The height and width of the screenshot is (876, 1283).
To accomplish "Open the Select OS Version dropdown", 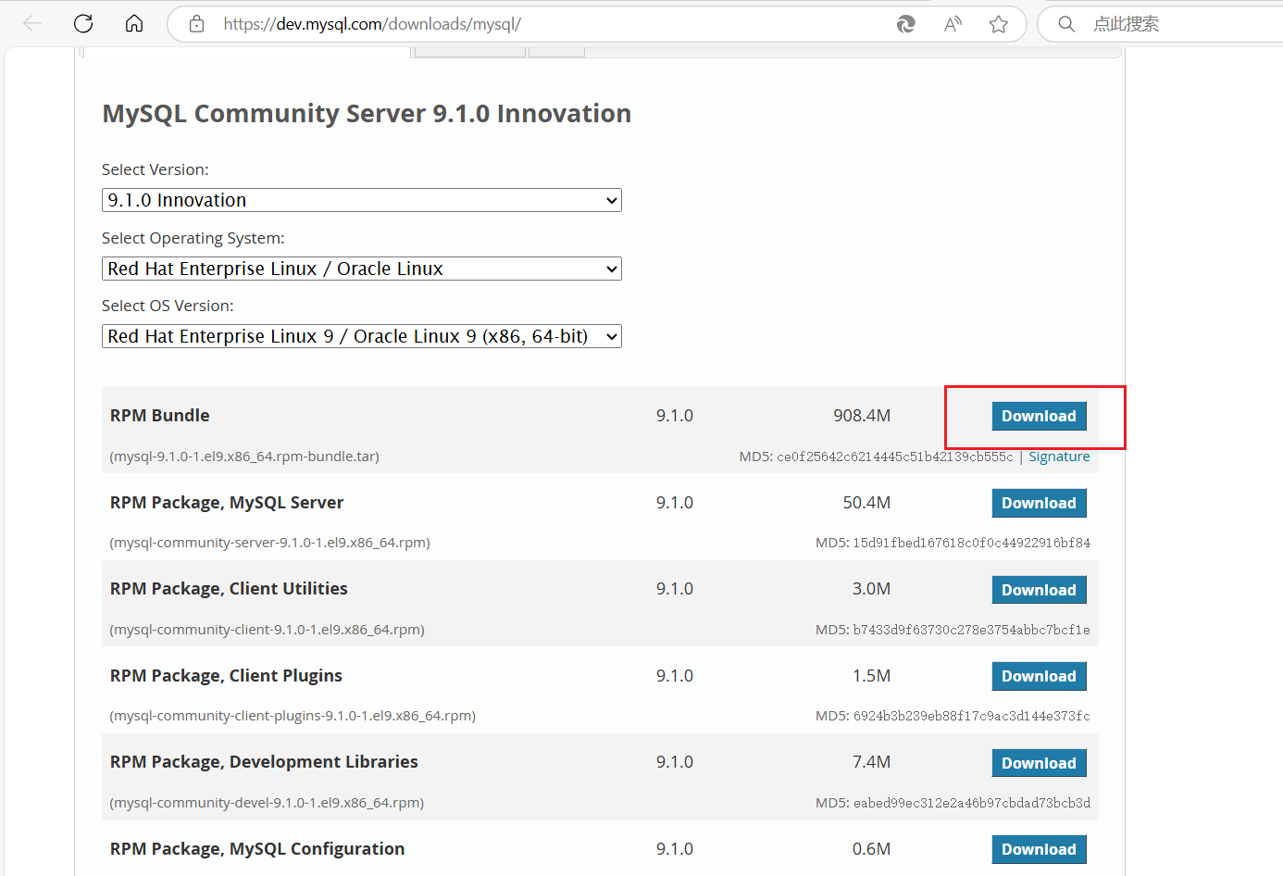I will pyautogui.click(x=361, y=336).
